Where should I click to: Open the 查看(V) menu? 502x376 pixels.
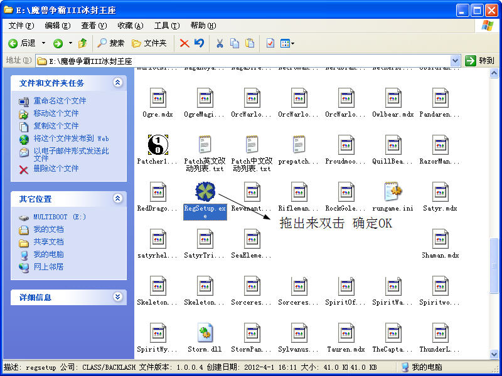93,26
